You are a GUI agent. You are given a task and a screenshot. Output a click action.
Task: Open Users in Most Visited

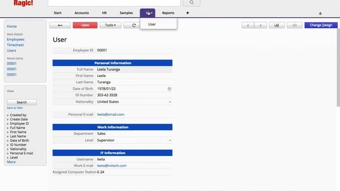[12, 50]
